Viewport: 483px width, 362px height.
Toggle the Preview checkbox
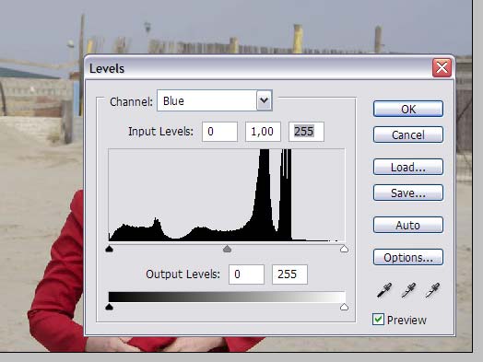pos(378,320)
